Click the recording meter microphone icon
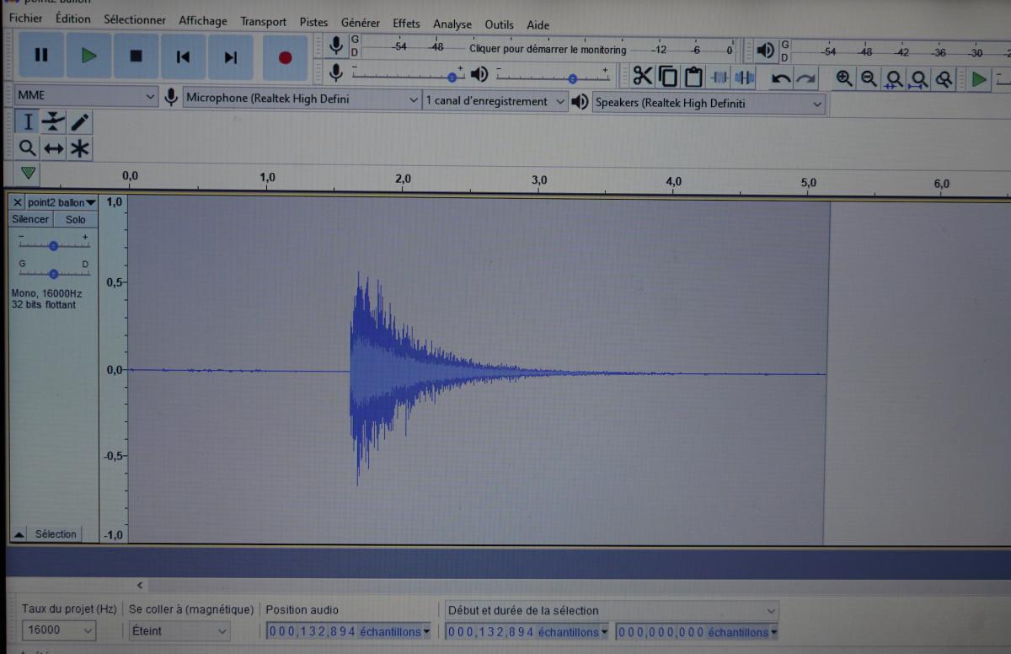1011x654 pixels. pyautogui.click(x=336, y=46)
